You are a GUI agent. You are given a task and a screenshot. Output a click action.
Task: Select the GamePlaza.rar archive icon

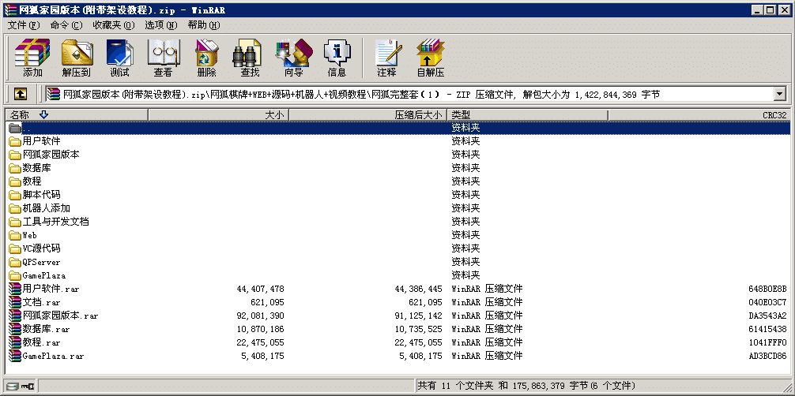pos(15,356)
